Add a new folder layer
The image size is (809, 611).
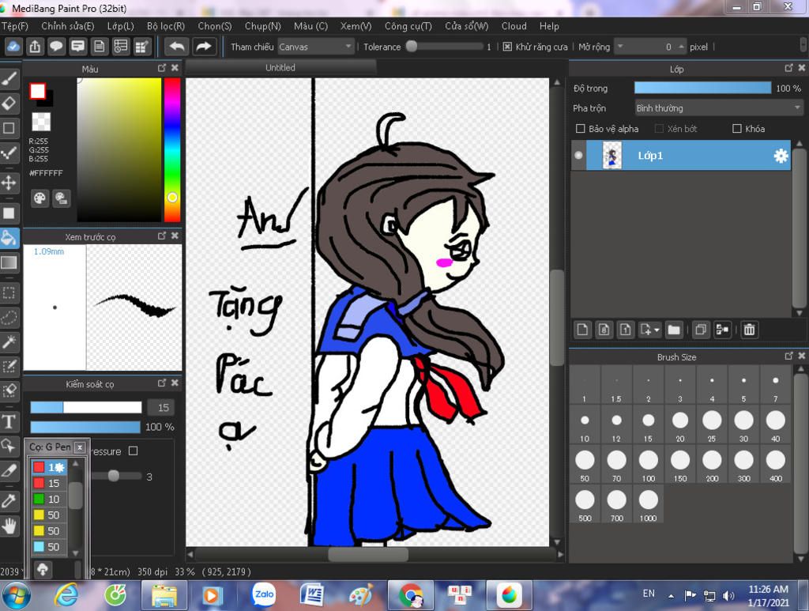[674, 330]
